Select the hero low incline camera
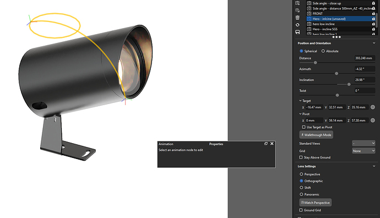The width and height of the screenshot is (380, 218). (323, 24)
